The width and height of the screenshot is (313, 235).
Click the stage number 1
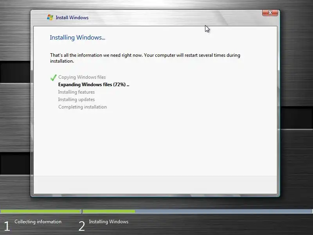pos(7,226)
